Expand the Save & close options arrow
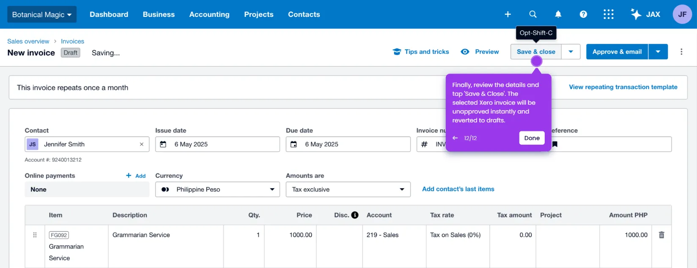The width and height of the screenshot is (697, 268). (x=571, y=51)
